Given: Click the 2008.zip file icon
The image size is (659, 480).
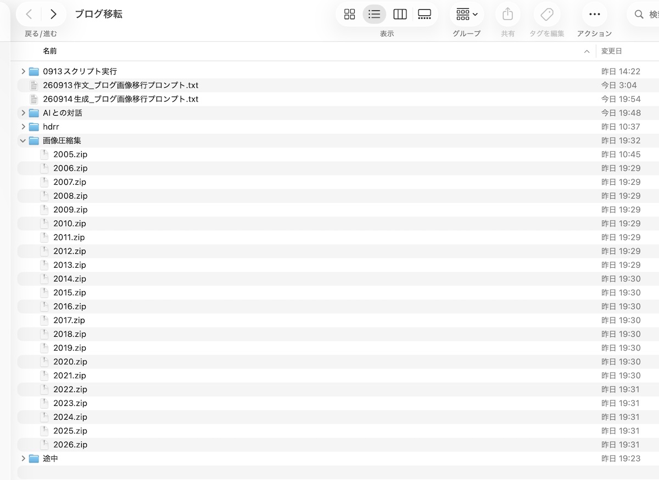Looking at the screenshot, I should (44, 196).
